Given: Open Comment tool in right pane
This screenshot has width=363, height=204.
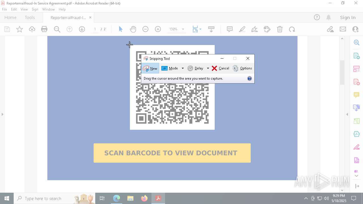Looking at the screenshot, I should (x=356, y=95).
